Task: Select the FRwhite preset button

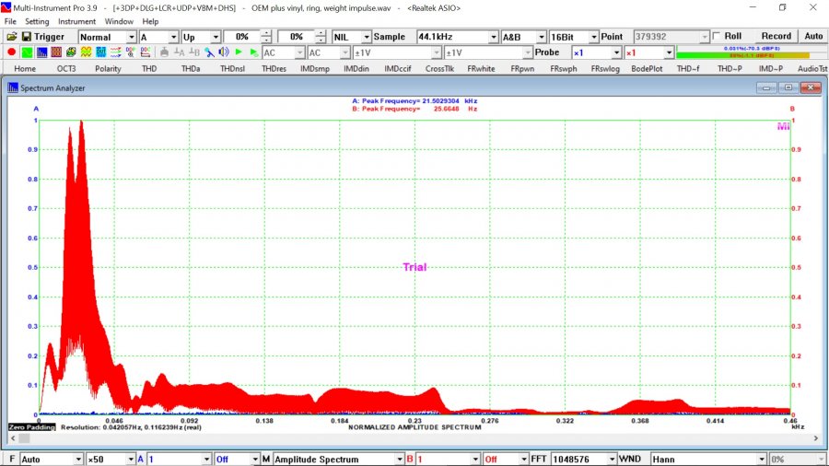Action: pos(481,68)
